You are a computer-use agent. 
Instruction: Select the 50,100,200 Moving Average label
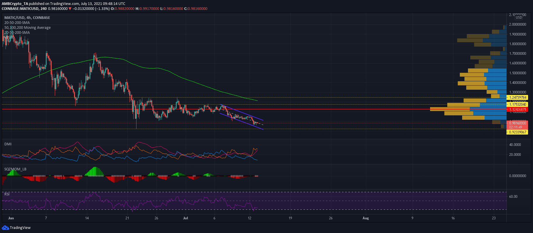point(27,27)
